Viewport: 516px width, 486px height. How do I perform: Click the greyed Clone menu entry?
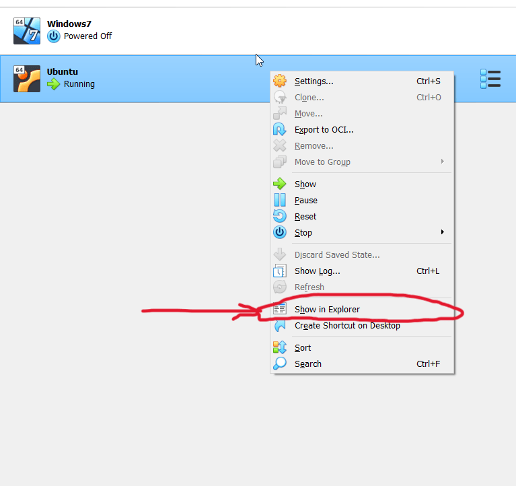pos(362,98)
